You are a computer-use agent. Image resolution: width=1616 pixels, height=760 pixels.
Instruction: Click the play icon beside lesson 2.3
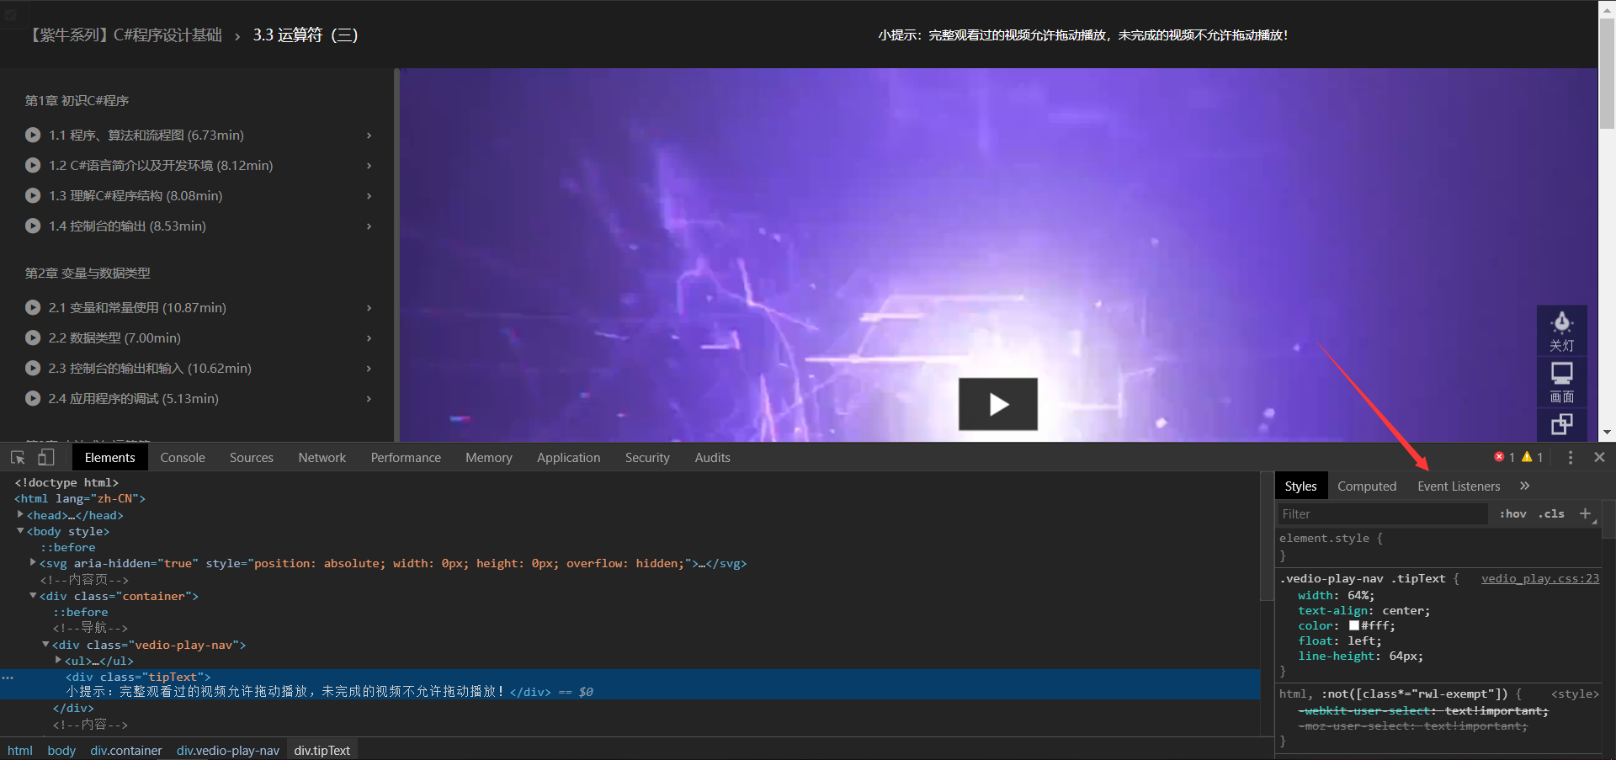[x=33, y=368]
